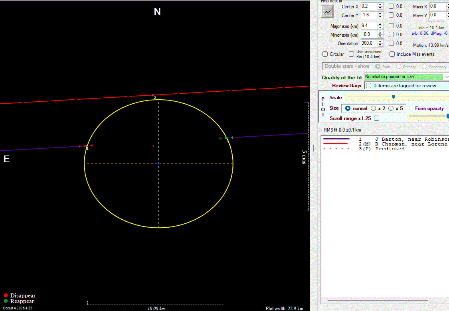Increase Center X with up arrow
Viewport: 449px width, 311px height.
coord(380,4)
